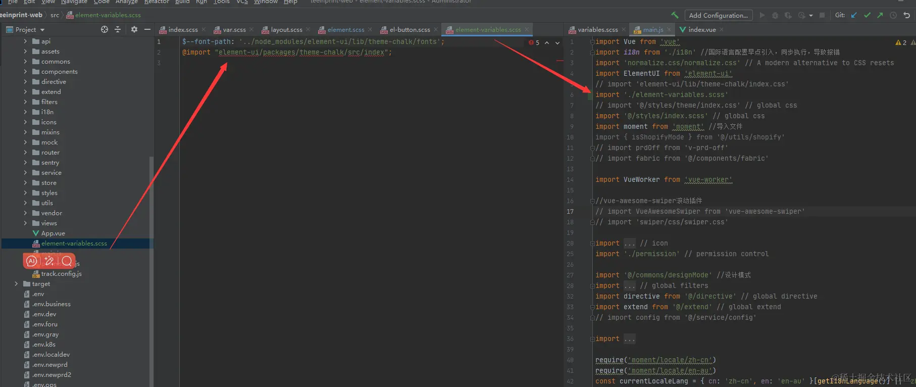
Task: Select element-variables.scss in project tree
Action: point(74,244)
